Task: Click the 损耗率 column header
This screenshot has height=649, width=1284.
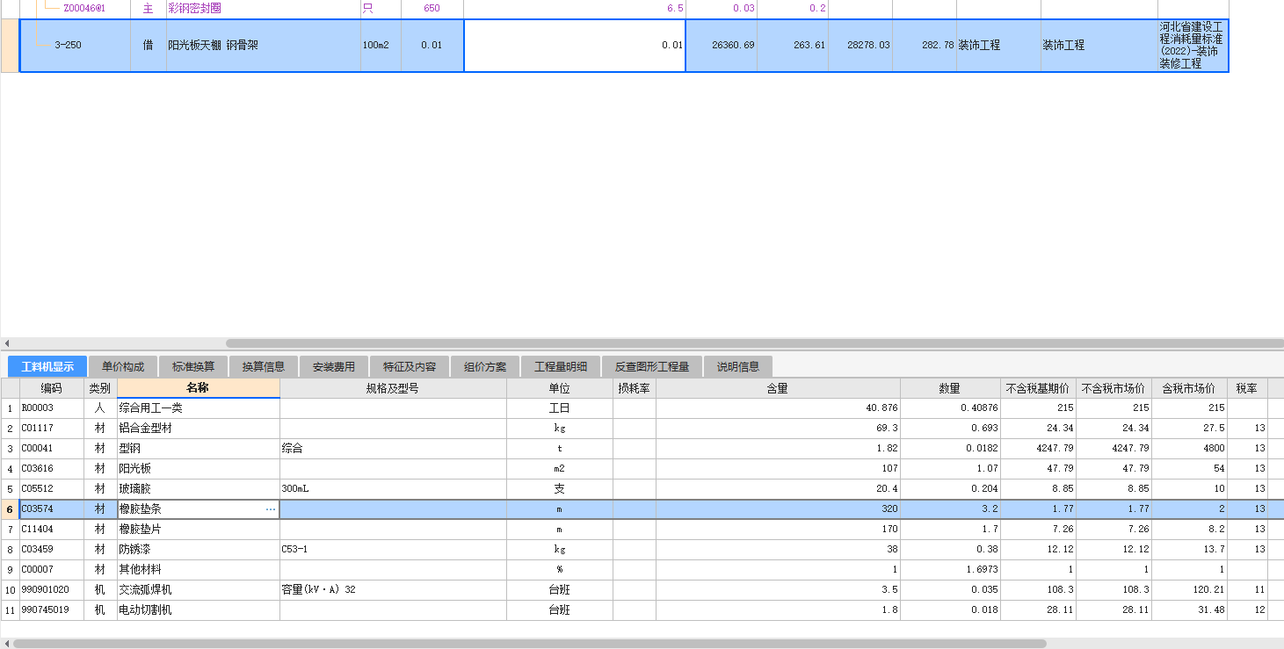Action: click(634, 388)
